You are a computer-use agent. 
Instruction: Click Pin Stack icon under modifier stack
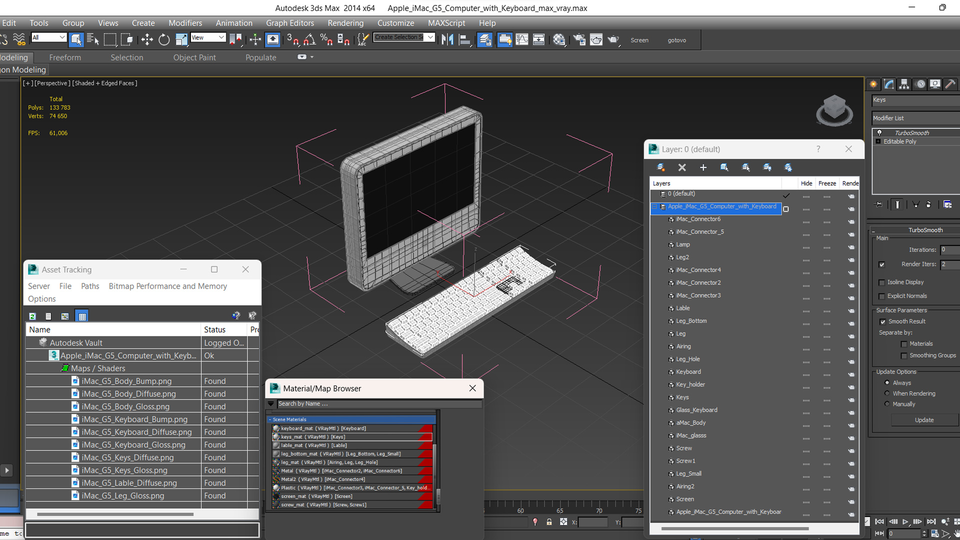click(x=878, y=204)
